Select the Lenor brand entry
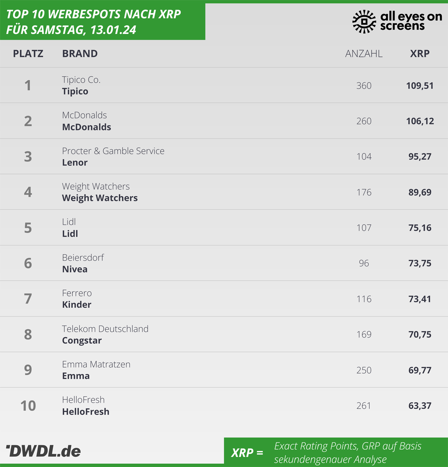The height and width of the screenshot is (467, 448). (75, 163)
